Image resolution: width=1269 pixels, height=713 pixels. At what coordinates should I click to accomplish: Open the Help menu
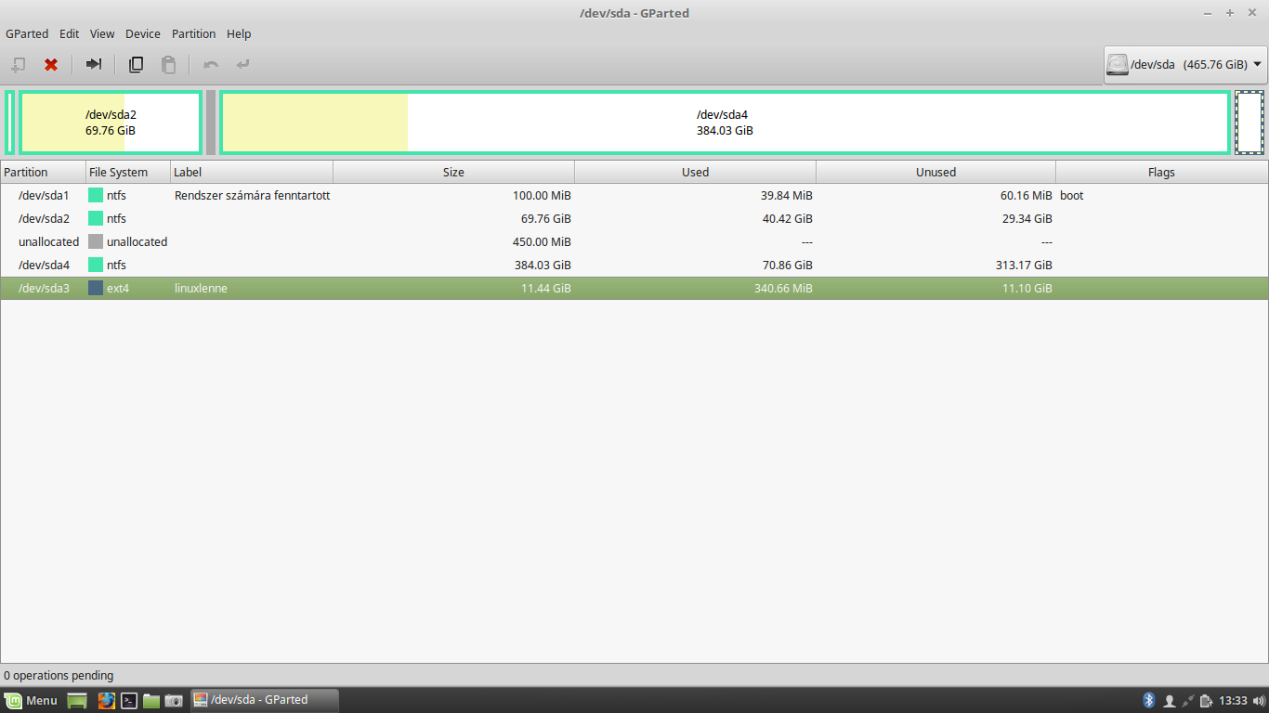[x=239, y=33]
